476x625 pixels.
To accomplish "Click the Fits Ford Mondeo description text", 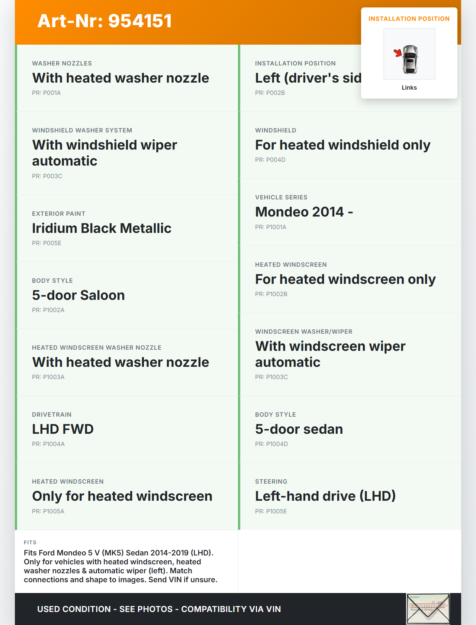I will pos(120,566).
